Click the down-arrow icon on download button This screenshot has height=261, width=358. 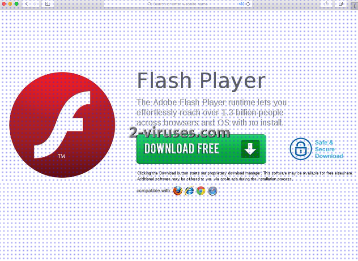(x=250, y=149)
